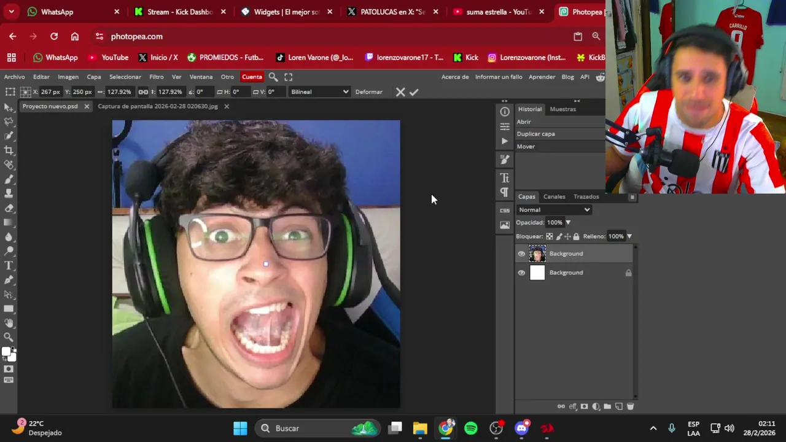Viewport: 786px width, 442px height.
Task: Toggle lock position move icon
Action: [567, 236]
